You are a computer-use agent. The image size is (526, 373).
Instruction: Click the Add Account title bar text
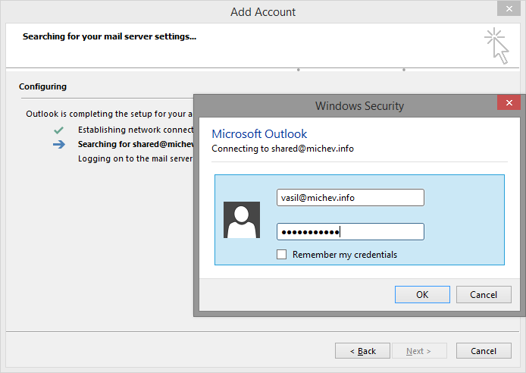click(262, 12)
